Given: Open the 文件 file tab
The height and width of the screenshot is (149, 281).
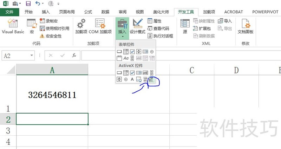Looking at the screenshot, I should click(x=9, y=12).
